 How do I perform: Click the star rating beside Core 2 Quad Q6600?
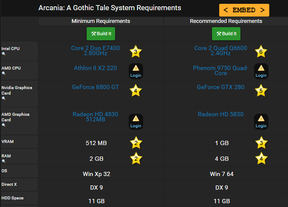point(261,52)
